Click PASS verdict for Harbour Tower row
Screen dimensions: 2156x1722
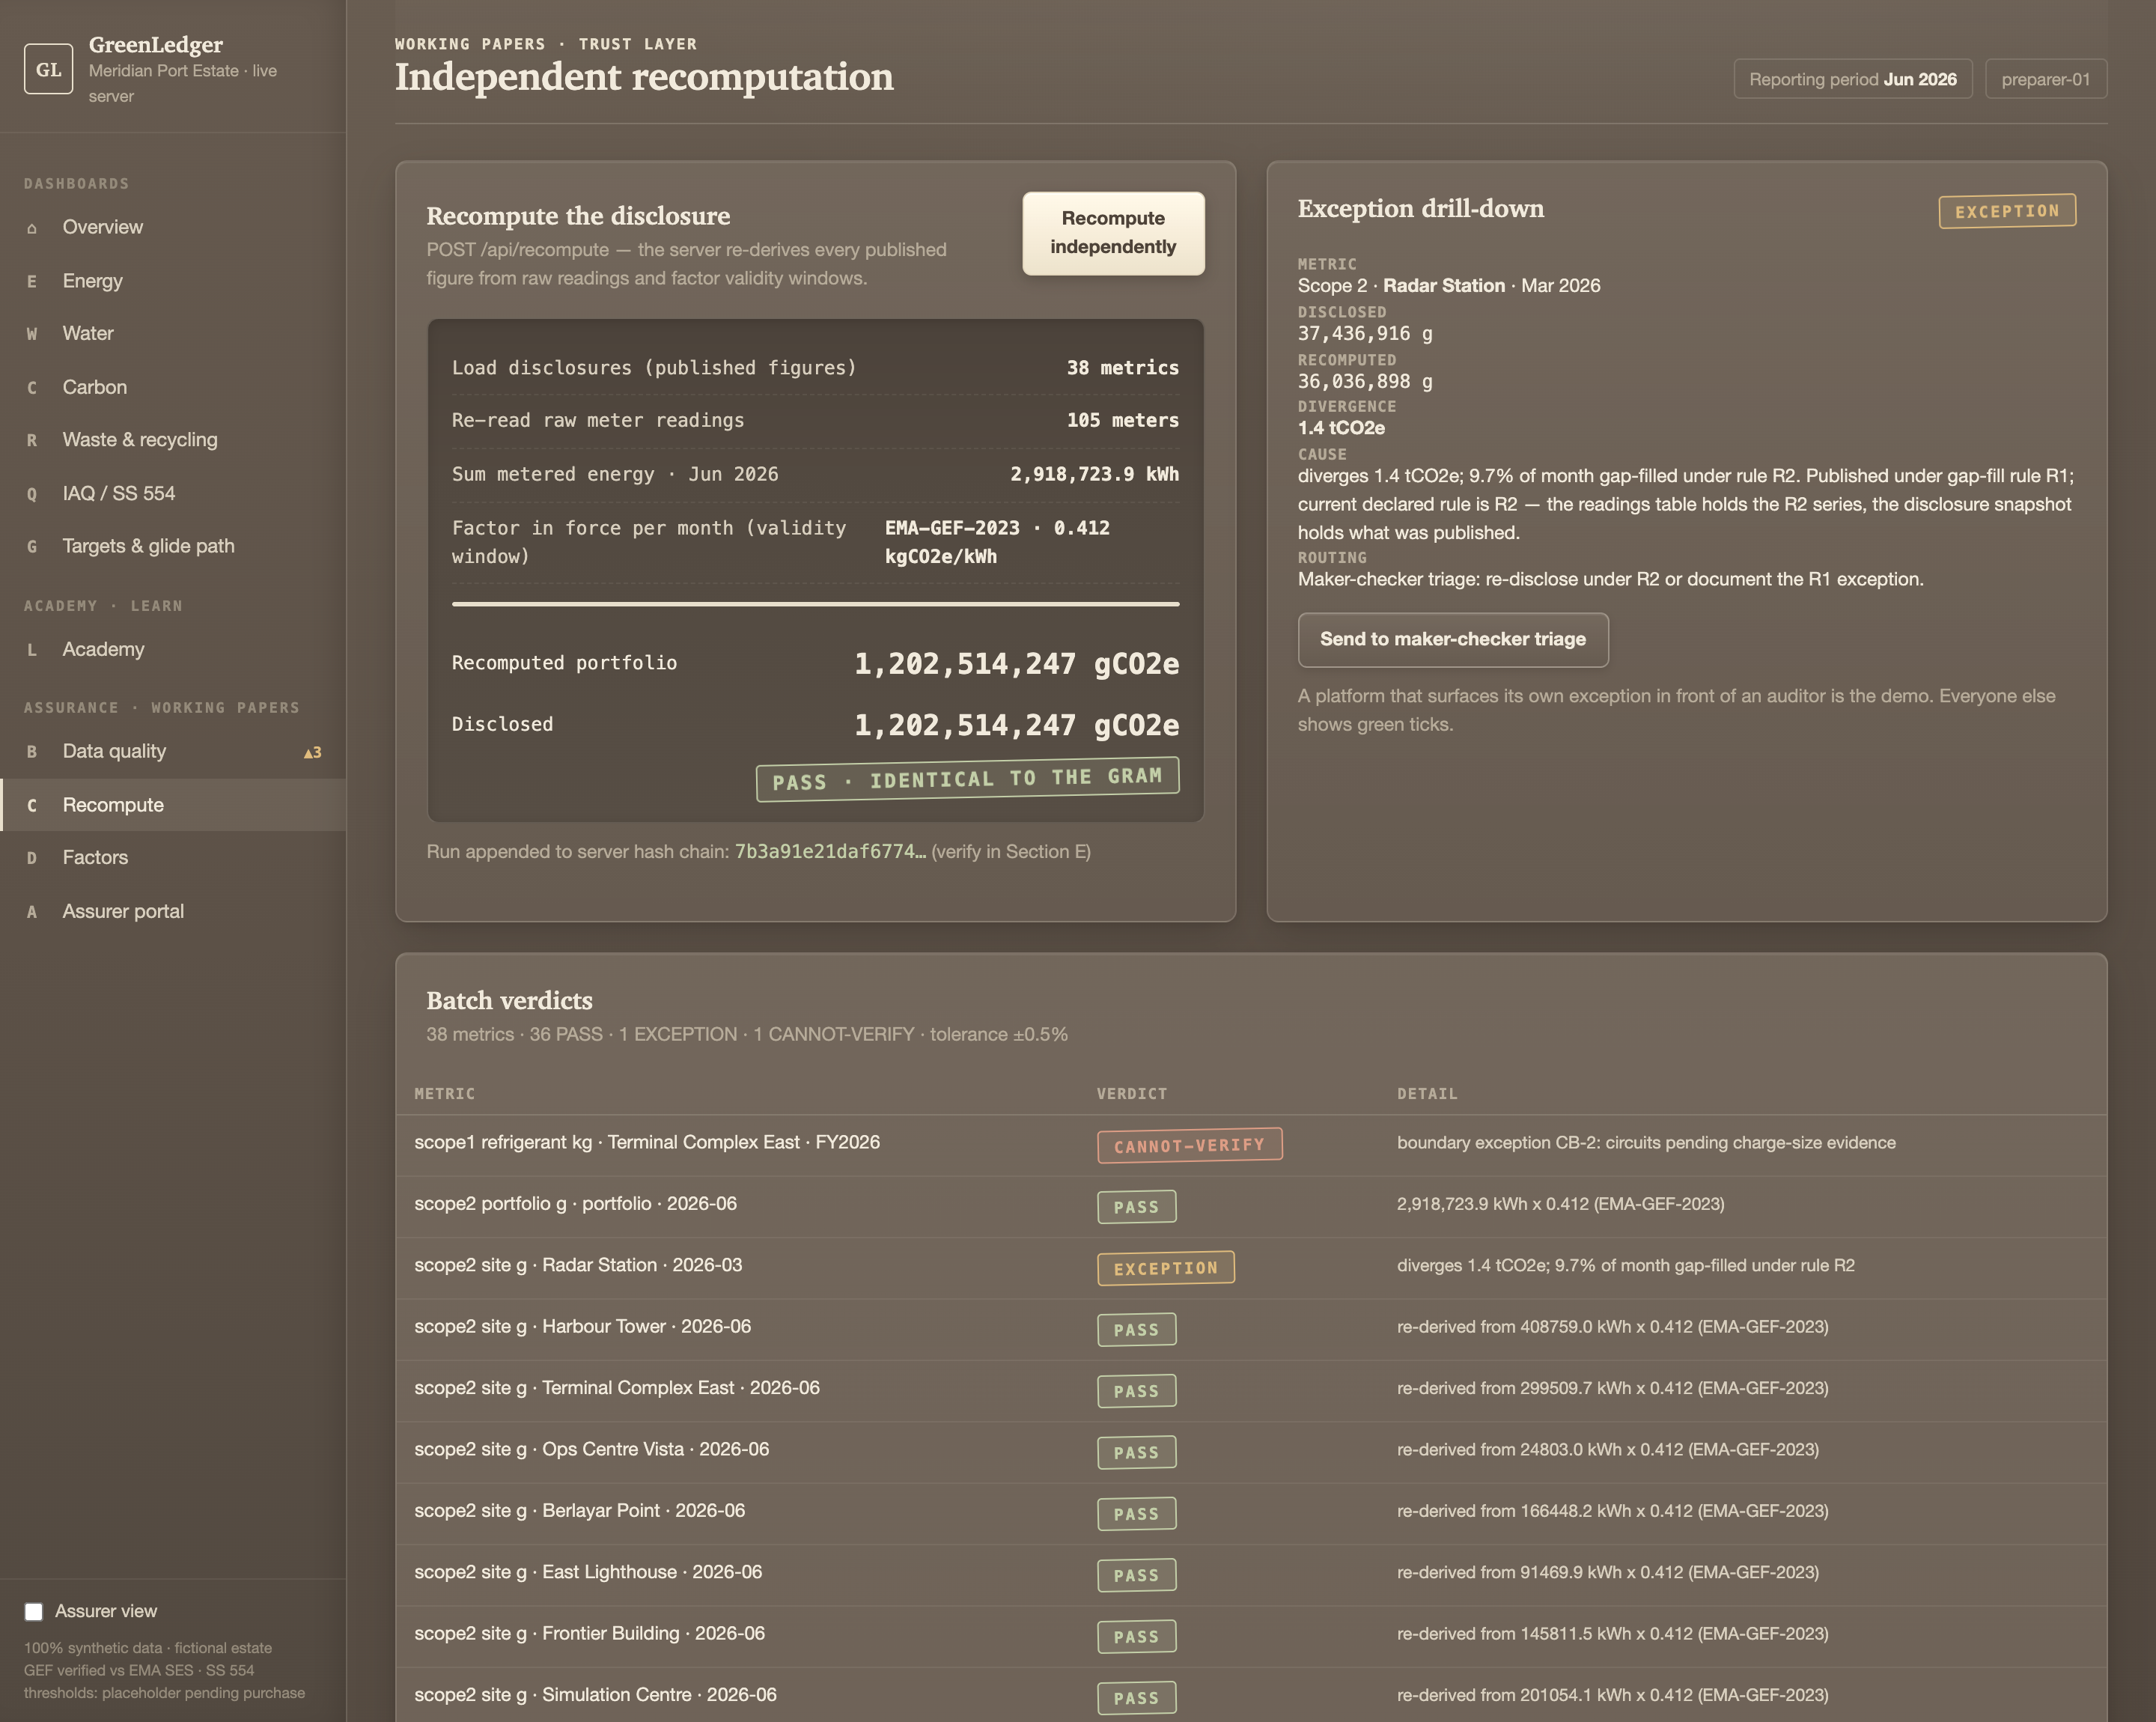click(1136, 1330)
